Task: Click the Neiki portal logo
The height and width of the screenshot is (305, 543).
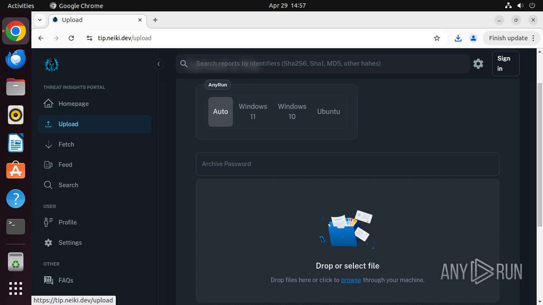Action: (x=52, y=65)
